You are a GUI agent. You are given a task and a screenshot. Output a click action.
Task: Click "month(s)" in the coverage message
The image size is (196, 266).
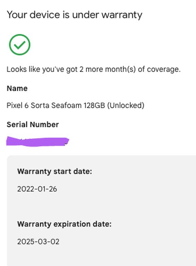pyautogui.click(x=120, y=69)
